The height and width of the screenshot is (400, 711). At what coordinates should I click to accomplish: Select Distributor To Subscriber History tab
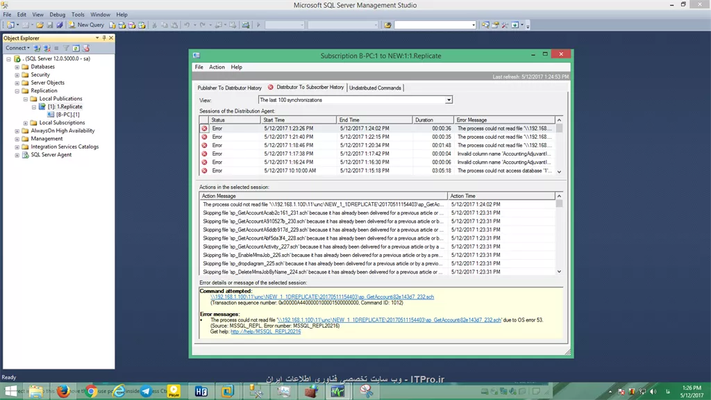[x=306, y=87]
